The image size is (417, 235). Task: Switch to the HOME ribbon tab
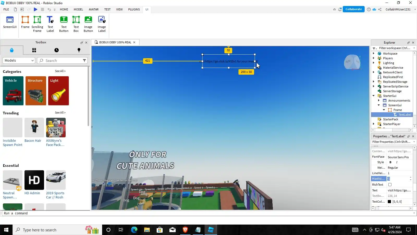click(64, 9)
